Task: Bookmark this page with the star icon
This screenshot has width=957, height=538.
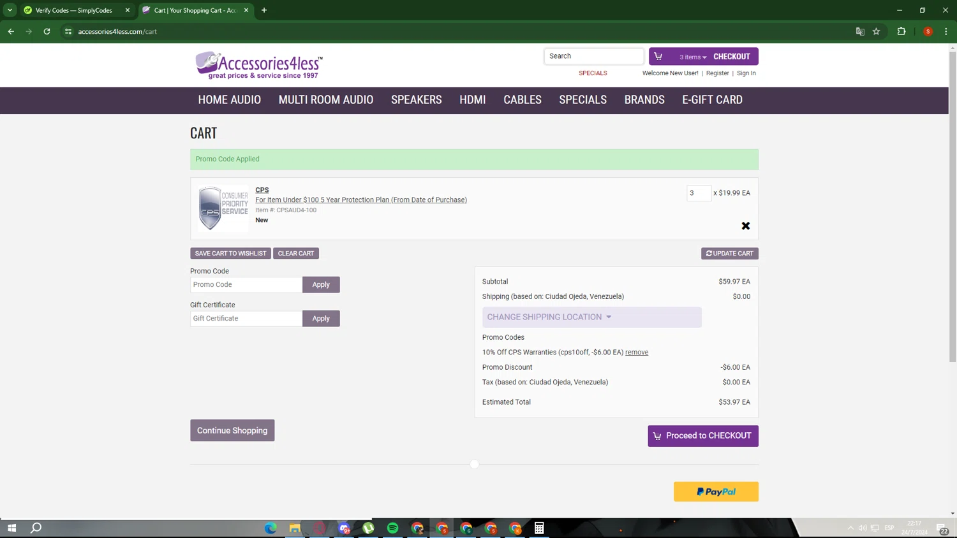Action: 877,31
